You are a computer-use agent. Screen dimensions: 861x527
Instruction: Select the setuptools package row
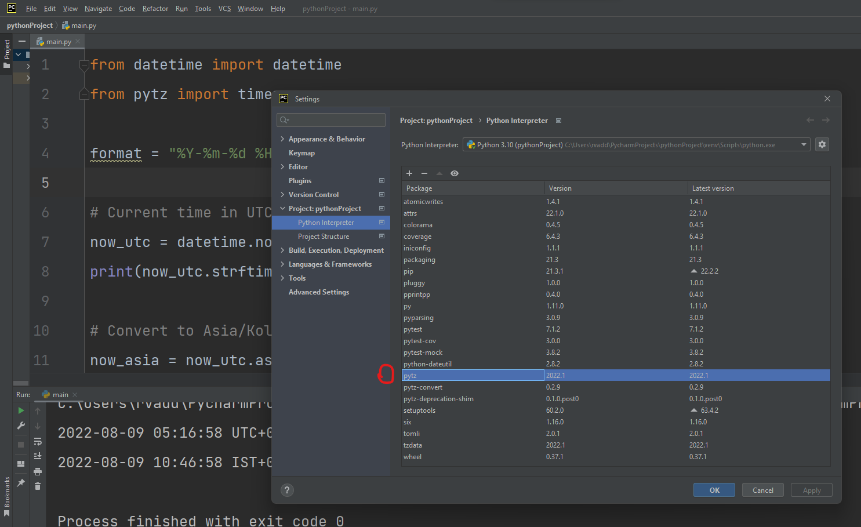[616, 410]
